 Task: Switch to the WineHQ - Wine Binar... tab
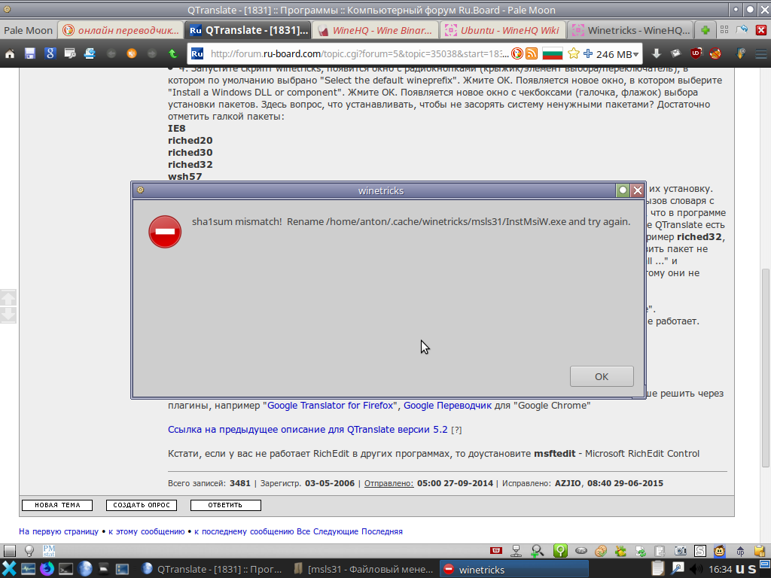point(375,30)
